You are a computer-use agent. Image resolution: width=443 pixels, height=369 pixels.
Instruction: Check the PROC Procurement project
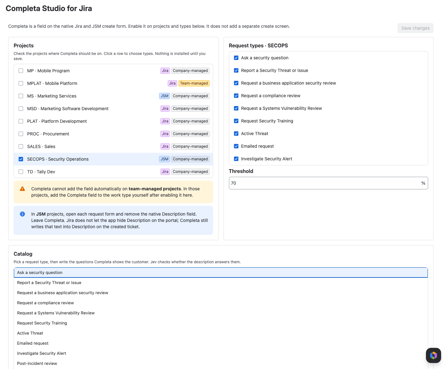coord(21,134)
